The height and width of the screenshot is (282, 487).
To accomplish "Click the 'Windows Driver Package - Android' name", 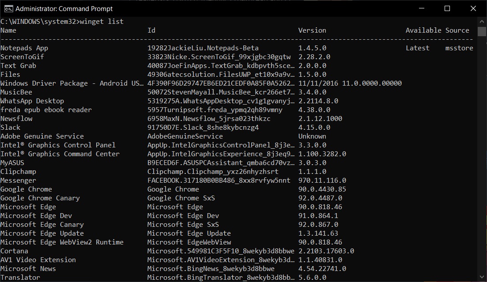I will [x=72, y=83].
